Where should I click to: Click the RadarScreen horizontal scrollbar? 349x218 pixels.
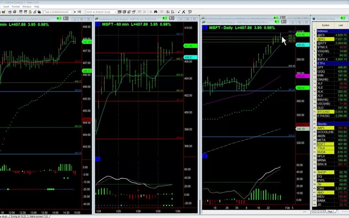point(343,211)
